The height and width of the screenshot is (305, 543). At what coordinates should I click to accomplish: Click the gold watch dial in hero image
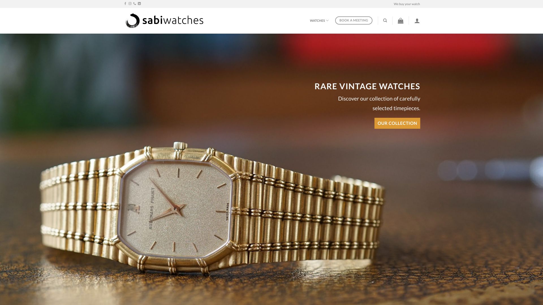tap(176, 208)
